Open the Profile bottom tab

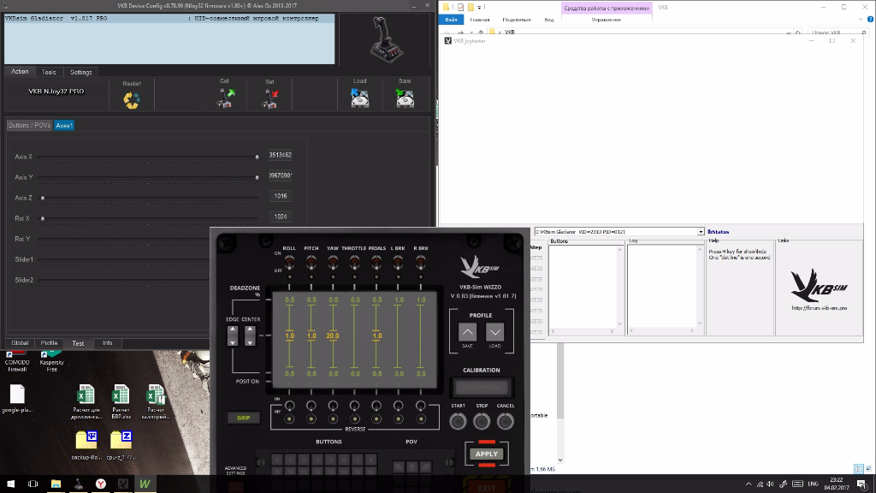click(x=49, y=343)
